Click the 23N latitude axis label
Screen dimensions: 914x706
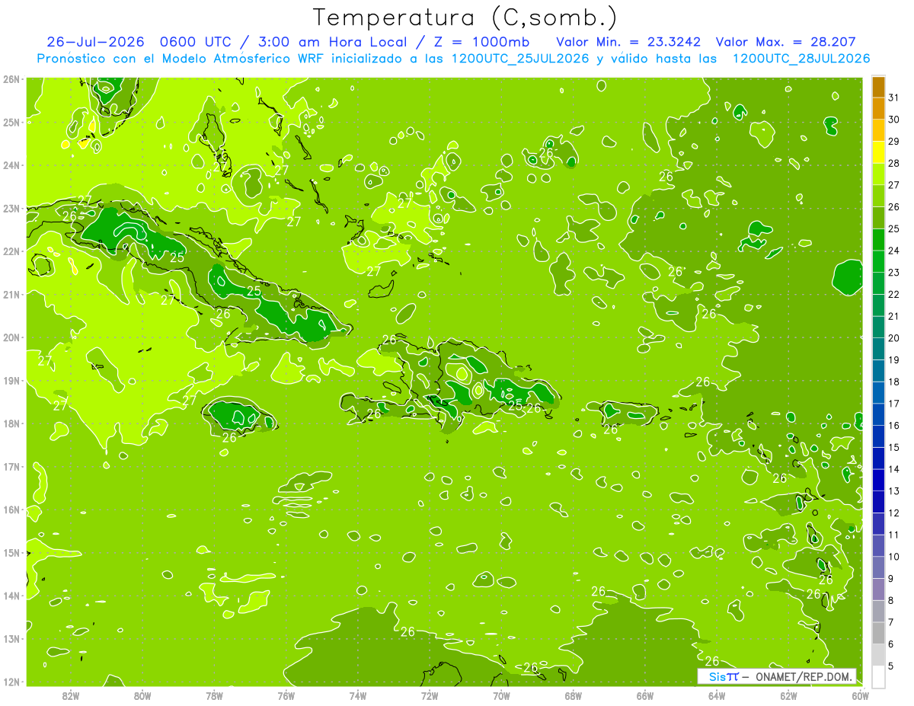[11, 208]
